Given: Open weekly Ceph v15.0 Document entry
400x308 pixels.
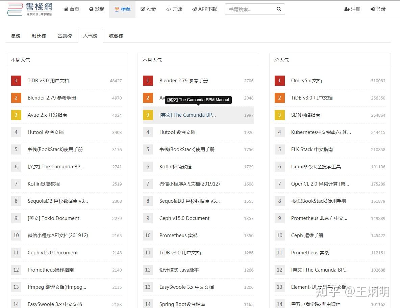Looking at the screenshot, I should 53,253.
